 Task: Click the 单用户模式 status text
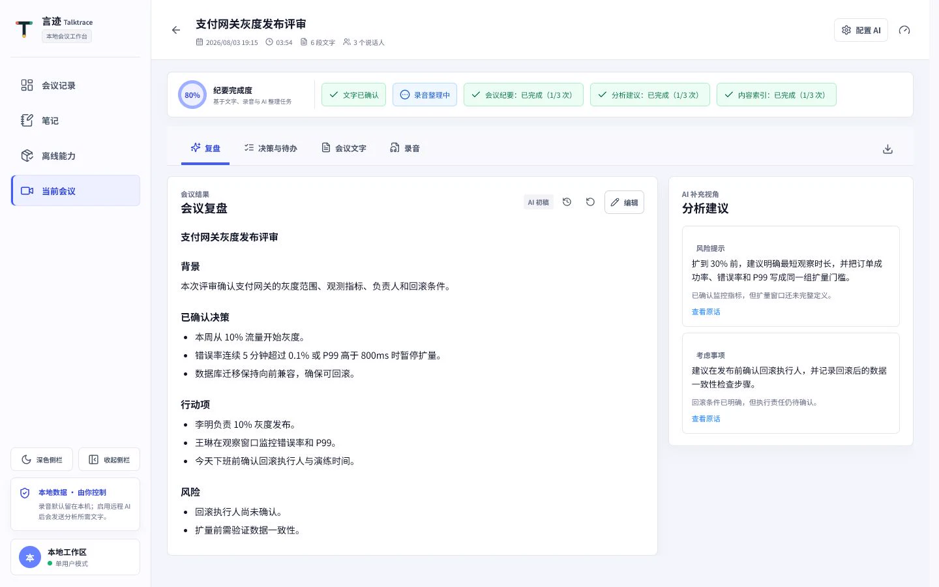(x=72, y=564)
